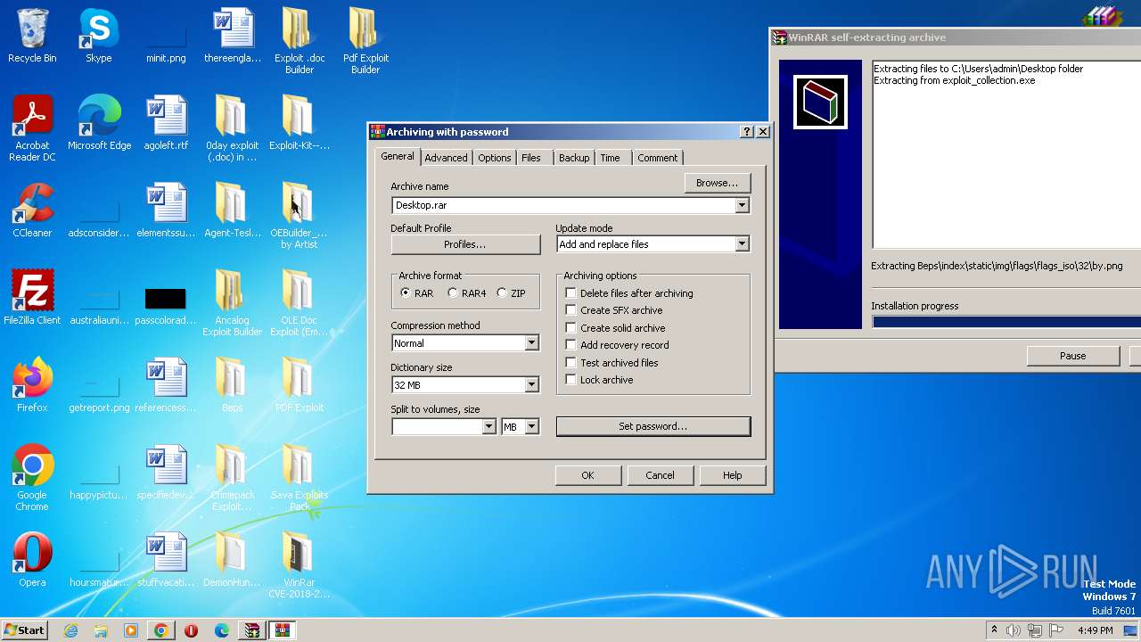Select the PDF Exploit folder icon
Screen dimensions: 1141x642
pos(300,385)
